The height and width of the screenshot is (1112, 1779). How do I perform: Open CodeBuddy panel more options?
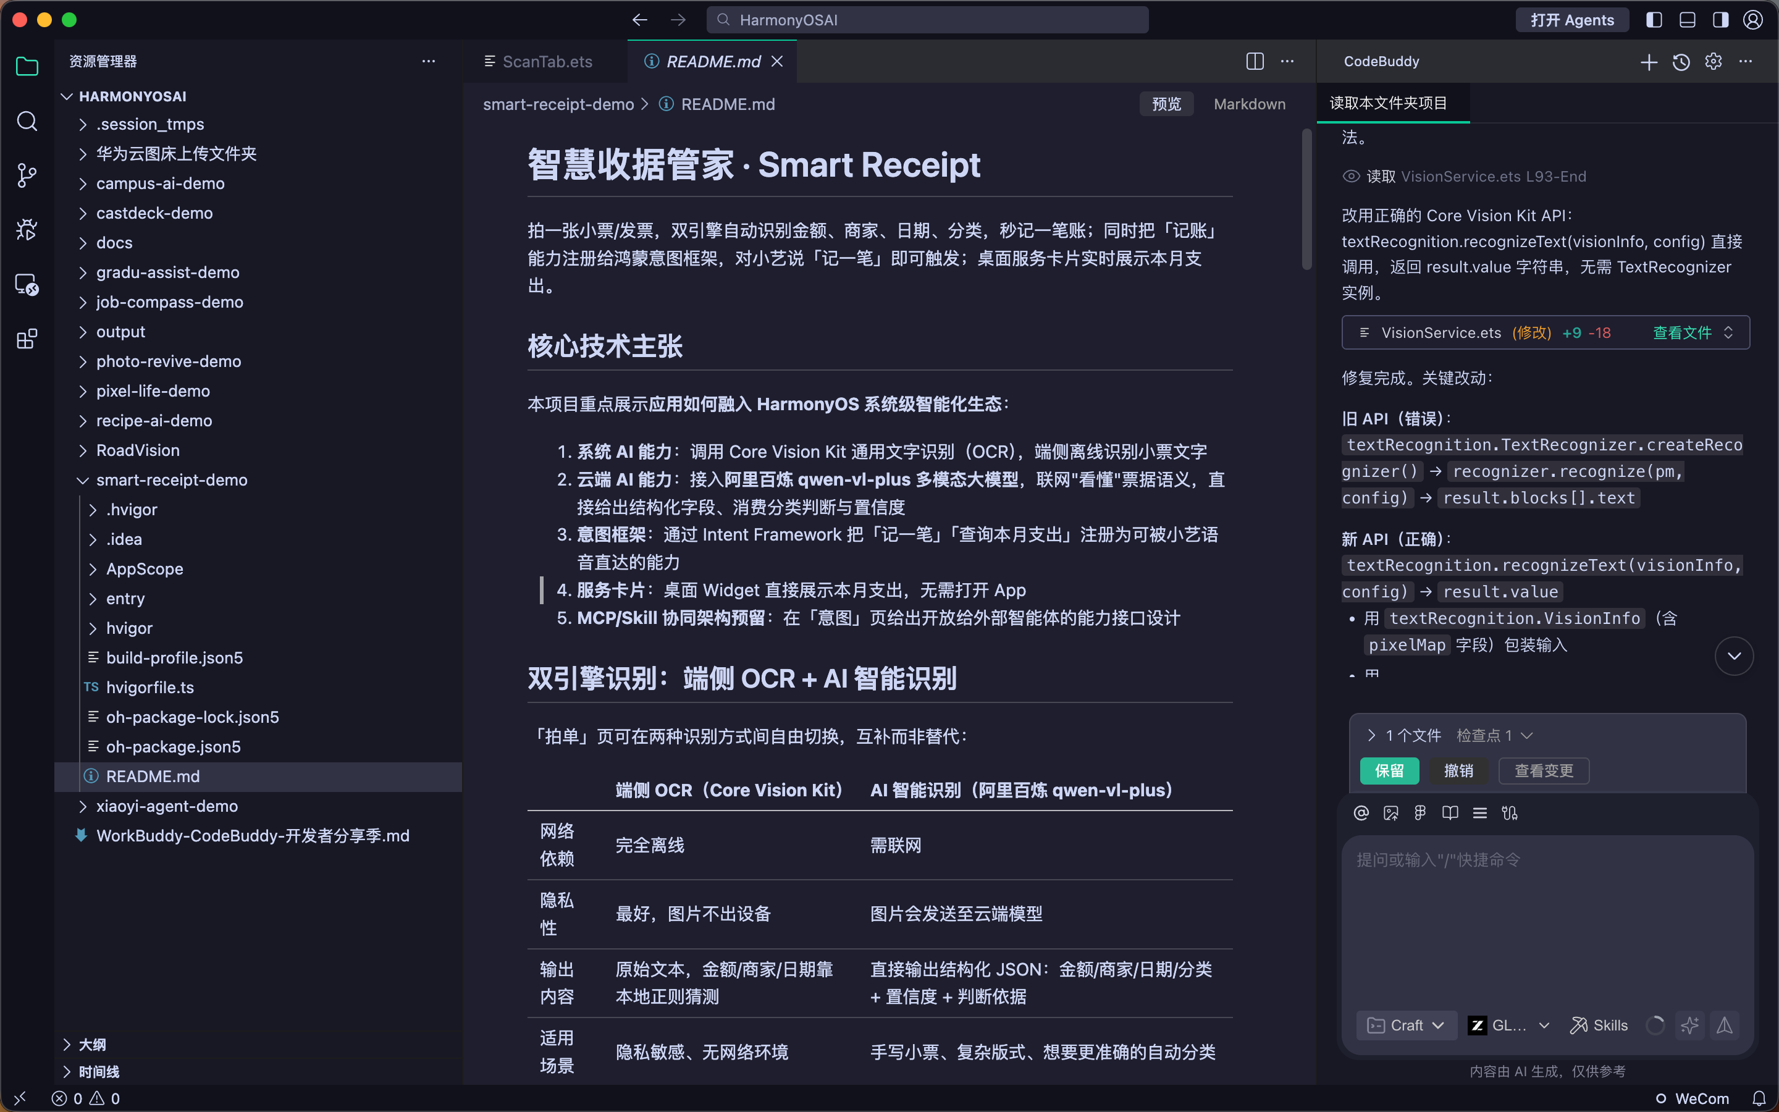[x=1746, y=62]
